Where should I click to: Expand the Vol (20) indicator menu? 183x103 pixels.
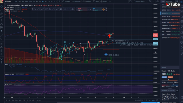click(x=9, y=11)
